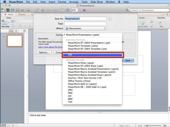Image resolution: width=170 pixels, height=127 pixels.
Task: Close the slide pane with X icon
Action: 24,31
